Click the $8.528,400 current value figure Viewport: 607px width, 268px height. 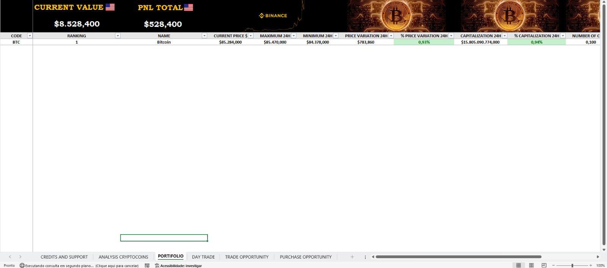click(77, 24)
